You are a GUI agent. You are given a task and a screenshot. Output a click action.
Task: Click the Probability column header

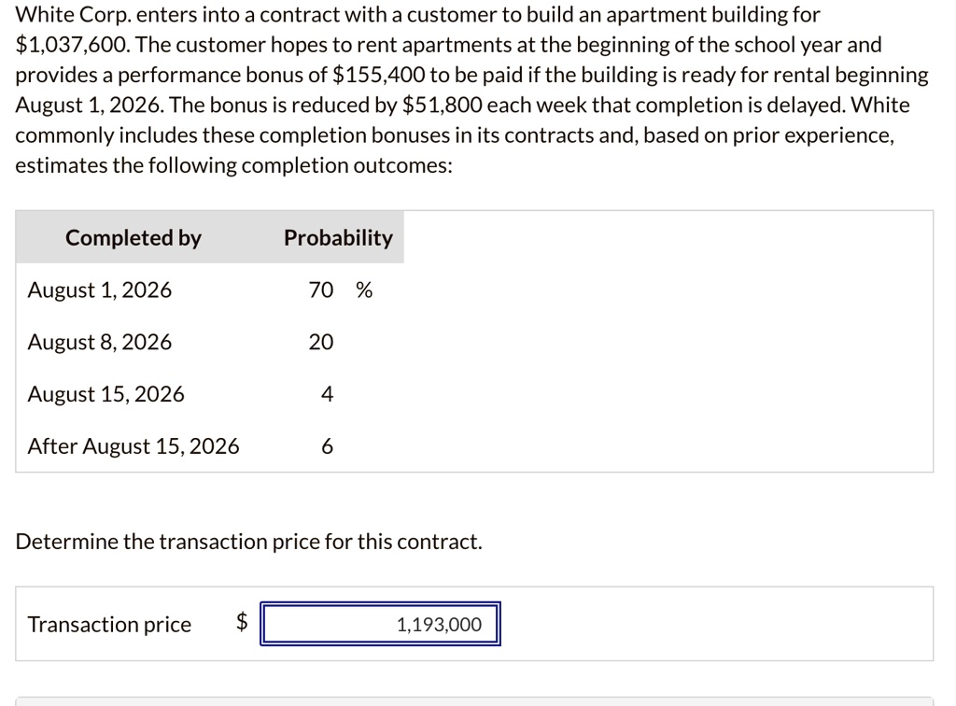[338, 237]
